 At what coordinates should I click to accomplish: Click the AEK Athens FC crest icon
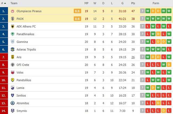point(12,26)
